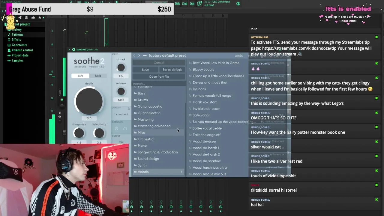Select the Vocal de-esser preset
This screenshot has height=216, width=384.
click(x=204, y=141)
